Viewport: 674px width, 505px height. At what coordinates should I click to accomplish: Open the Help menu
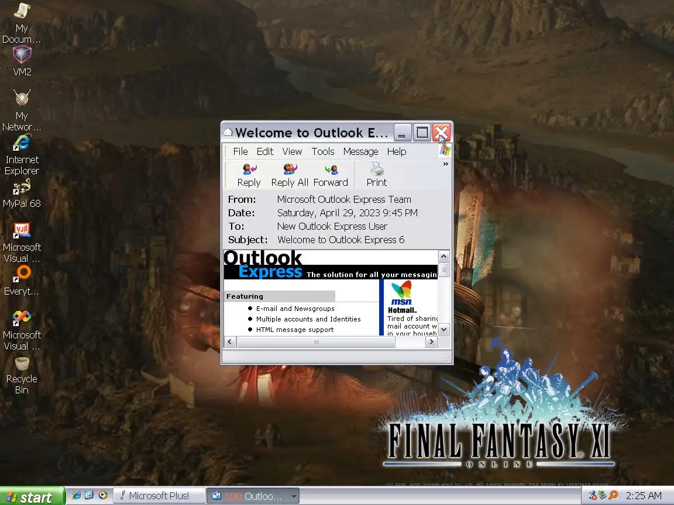pos(396,151)
